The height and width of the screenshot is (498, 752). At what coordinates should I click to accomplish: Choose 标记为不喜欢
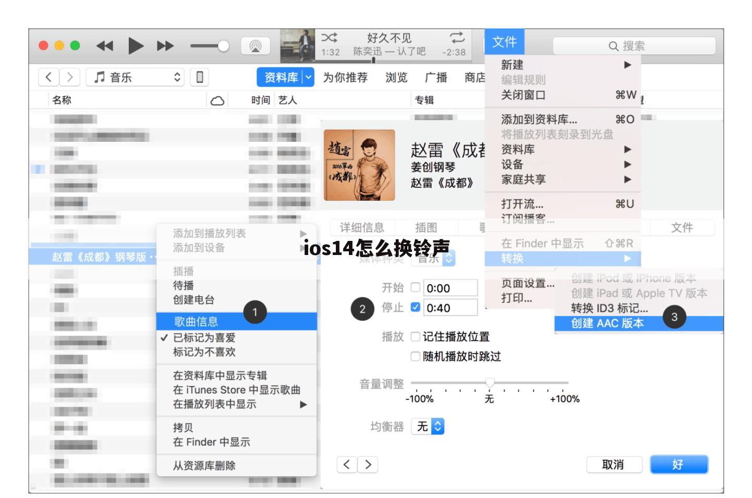pyautogui.click(x=237, y=352)
